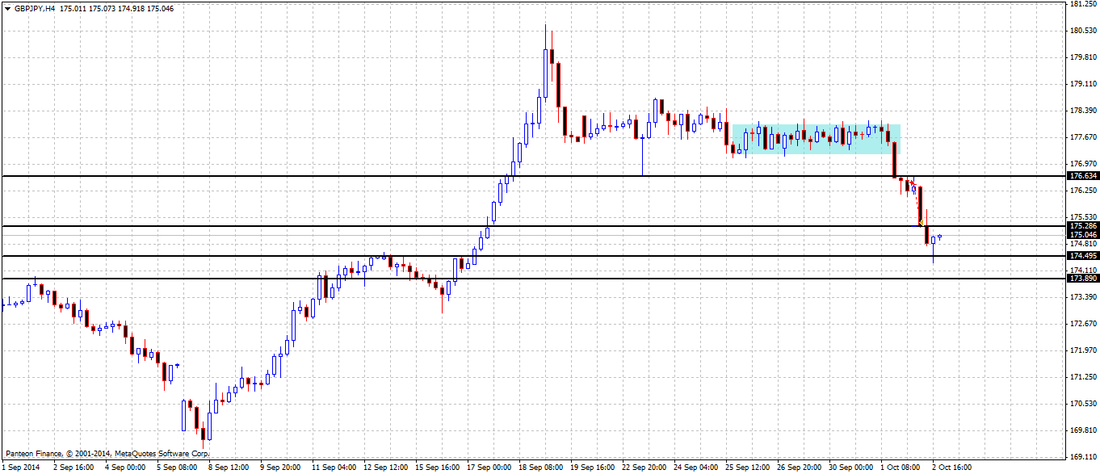
Task: Select the cyan consolidation rectangle
Action: pos(817,139)
